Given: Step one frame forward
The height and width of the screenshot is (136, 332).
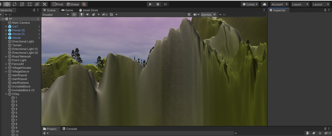Looking at the screenshot, I should coord(165,4).
